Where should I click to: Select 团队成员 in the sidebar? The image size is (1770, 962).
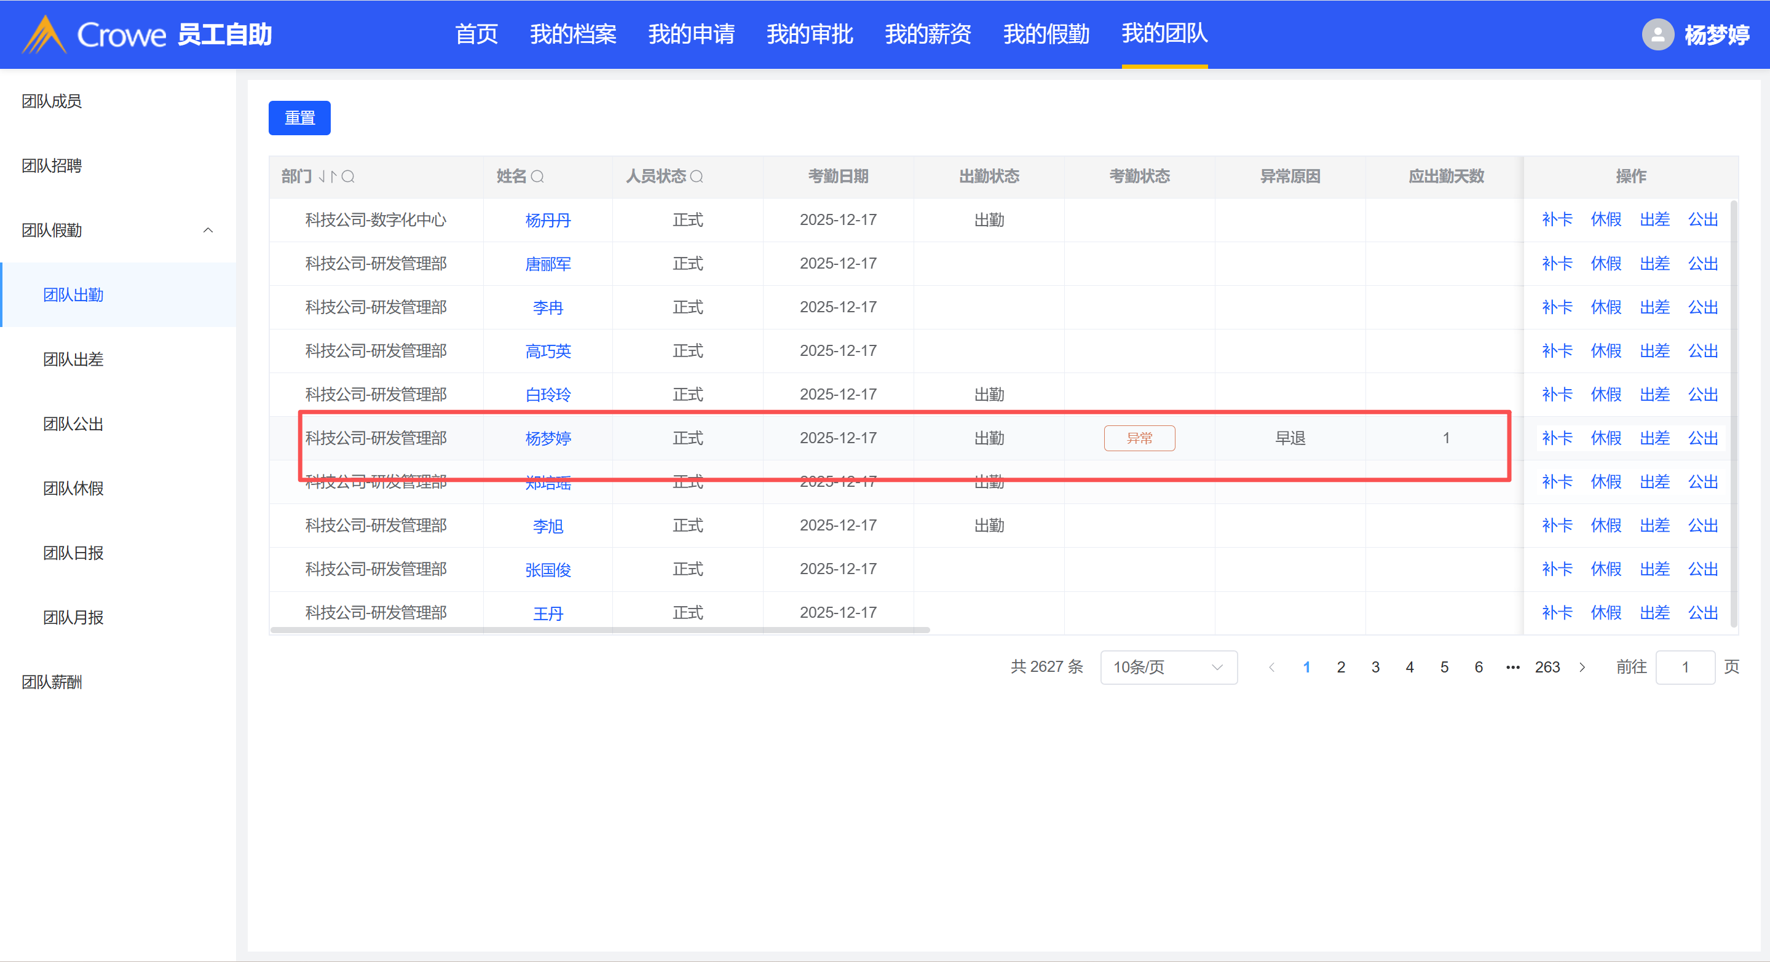point(52,101)
